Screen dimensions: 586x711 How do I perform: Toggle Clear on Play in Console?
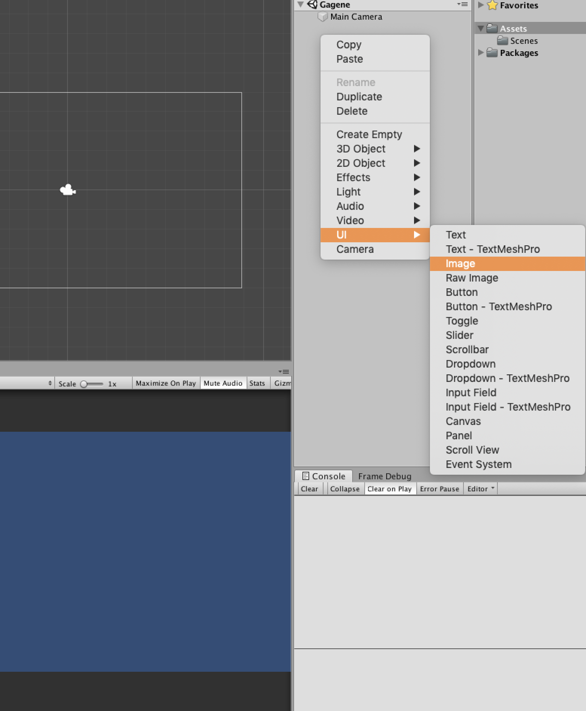(x=390, y=489)
